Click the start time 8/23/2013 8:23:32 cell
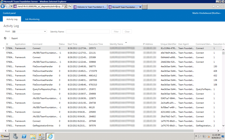 77,121
